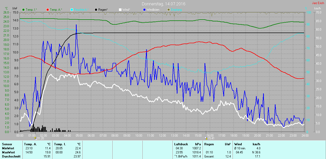Click the blue Windböen legend swatch
This screenshot has width=326, height=159.
[x=144, y=10]
